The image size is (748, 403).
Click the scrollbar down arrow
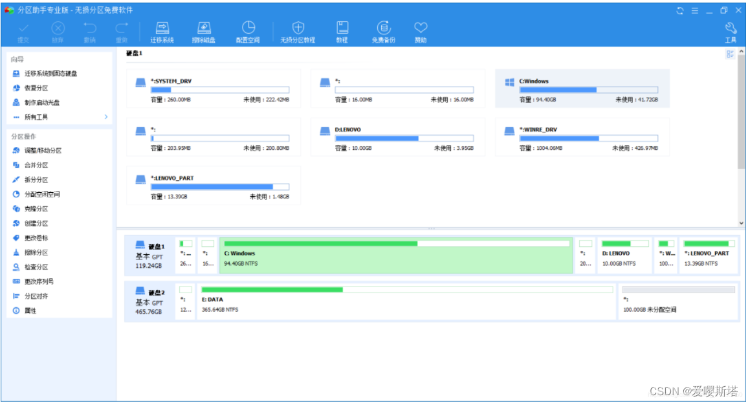pyautogui.click(x=741, y=223)
